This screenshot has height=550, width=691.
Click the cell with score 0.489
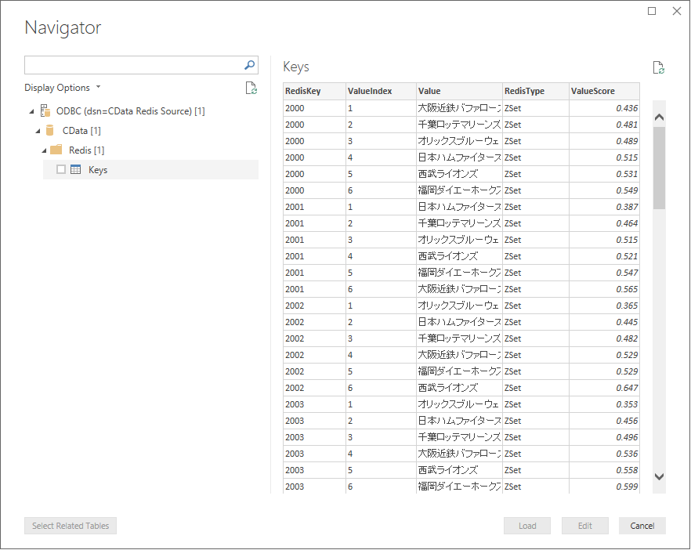(604, 141)
